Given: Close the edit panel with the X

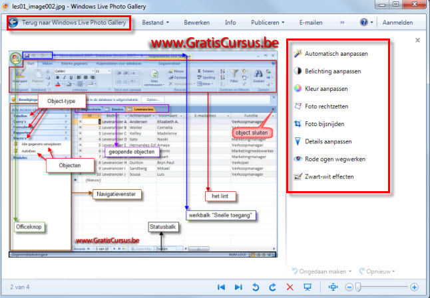Looking at the screenshot, I should pos(417,40).
